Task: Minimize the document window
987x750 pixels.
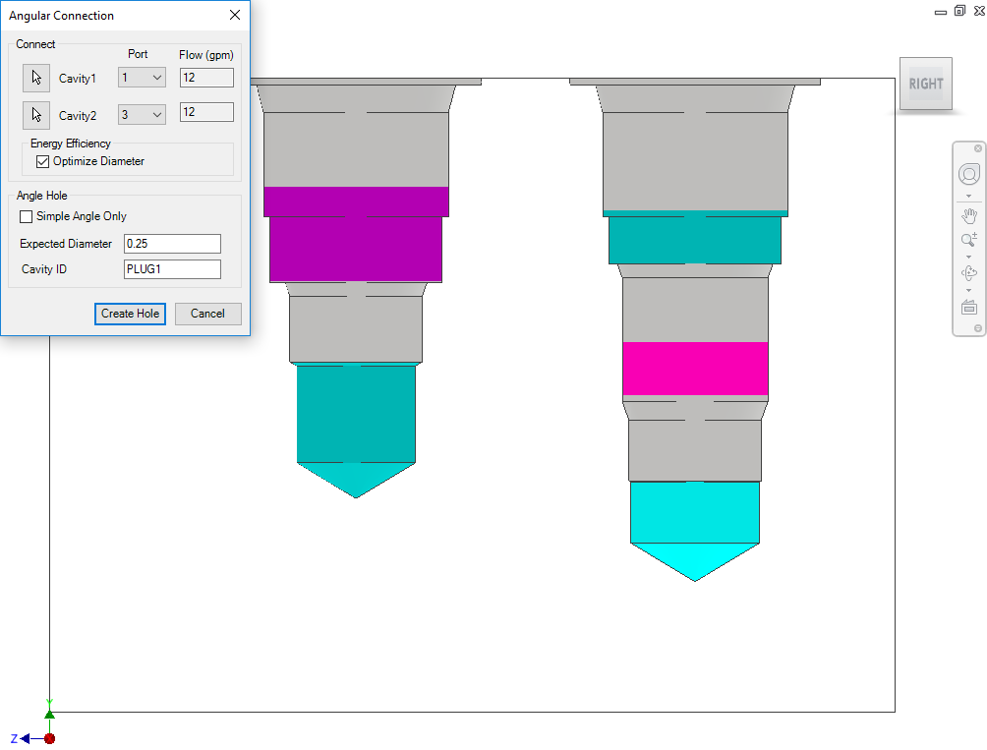Action: [941, 12]
